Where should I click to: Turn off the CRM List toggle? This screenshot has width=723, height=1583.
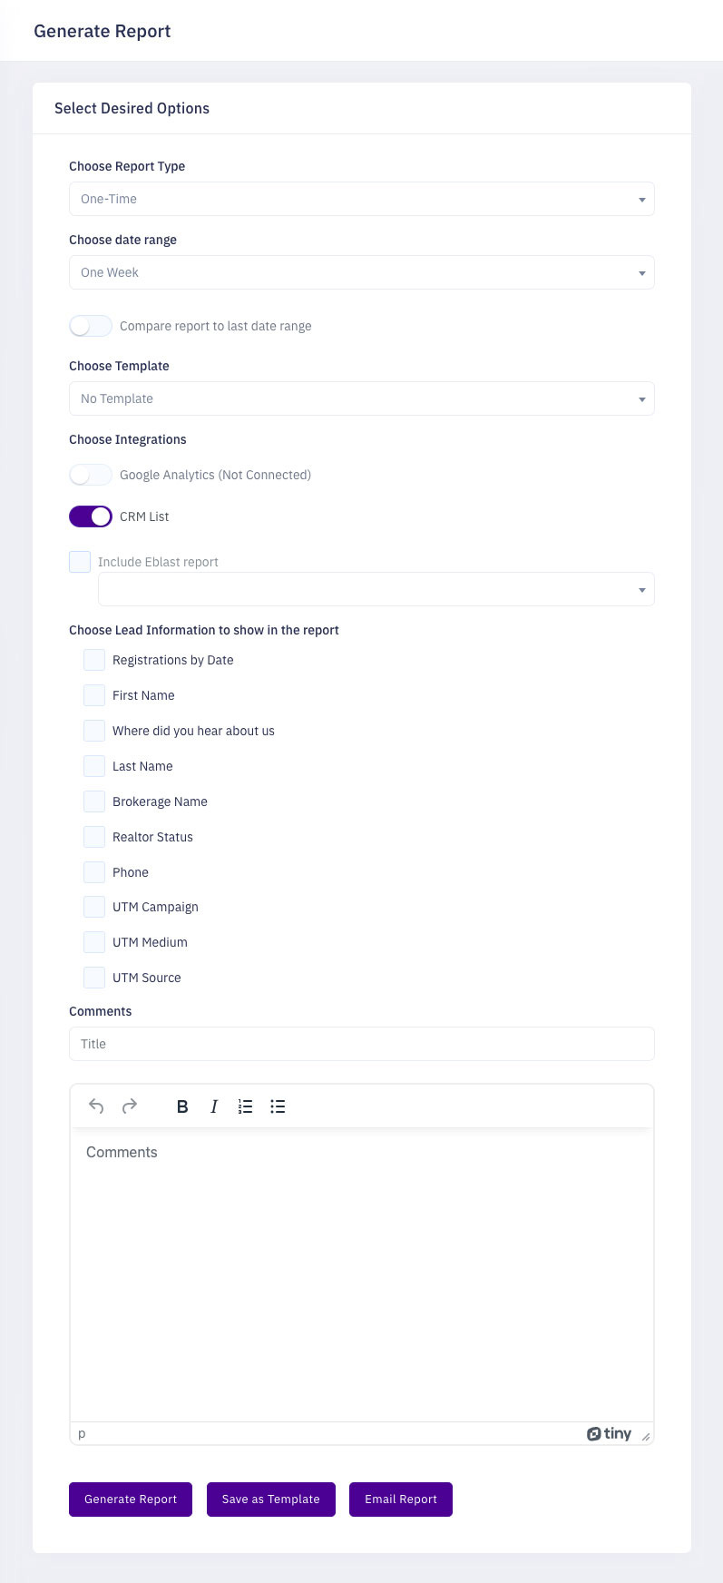(x=91, y=516)
